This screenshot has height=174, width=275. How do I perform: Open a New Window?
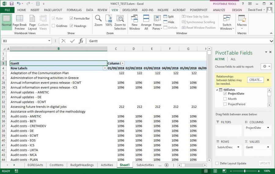click(x=134, y=22)
